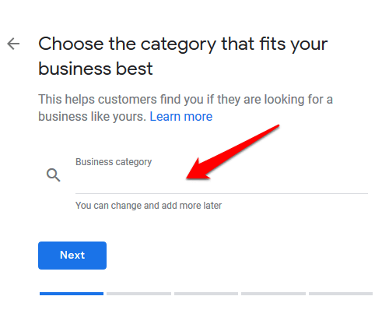Click the blue Next button
This screenshot has width=382, height=335.
[72, 256]
